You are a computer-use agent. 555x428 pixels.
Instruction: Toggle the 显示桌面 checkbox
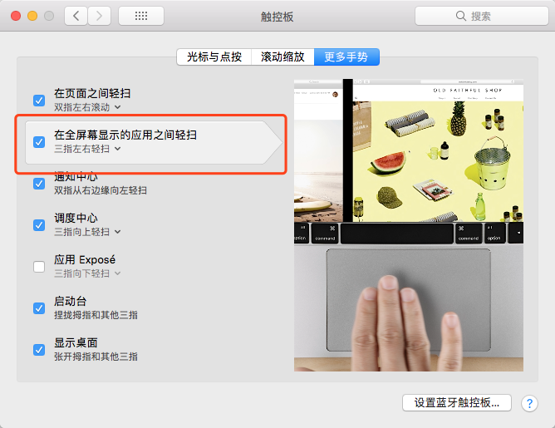coord(39,350)
